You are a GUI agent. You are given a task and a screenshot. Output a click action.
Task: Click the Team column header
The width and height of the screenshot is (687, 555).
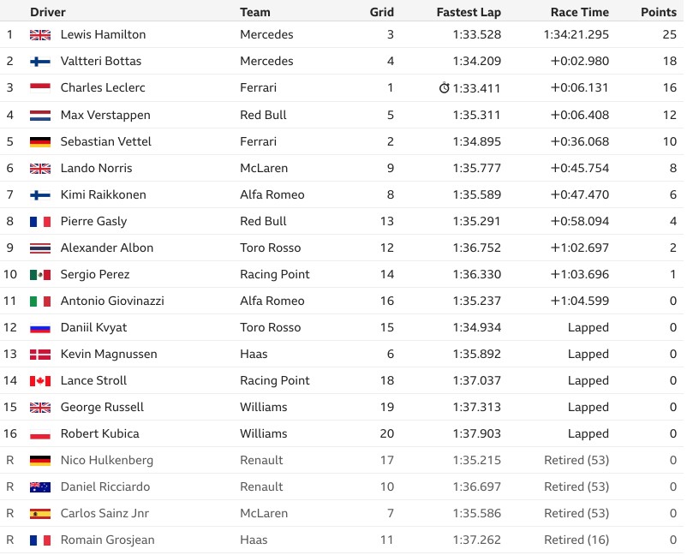click(x=255, y=12)
